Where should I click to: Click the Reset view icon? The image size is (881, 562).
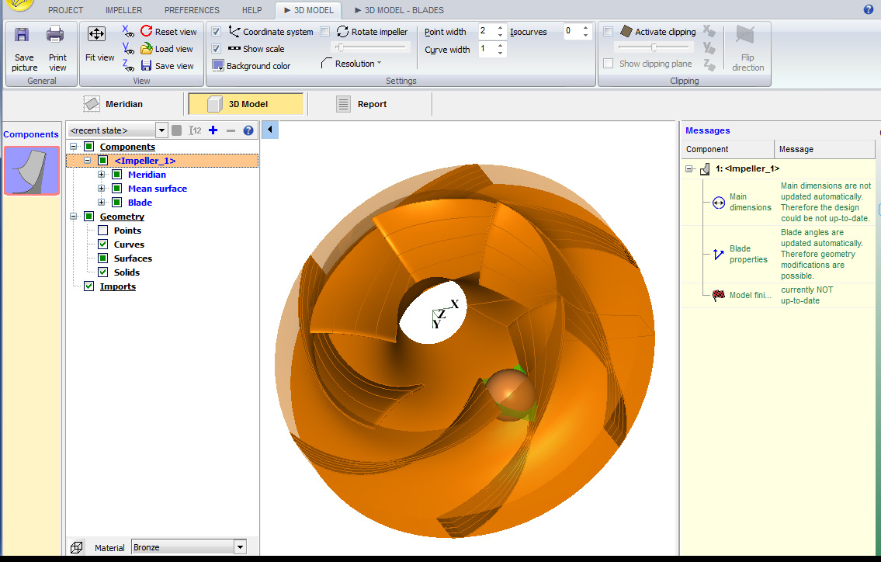click(x=146, y=32)
